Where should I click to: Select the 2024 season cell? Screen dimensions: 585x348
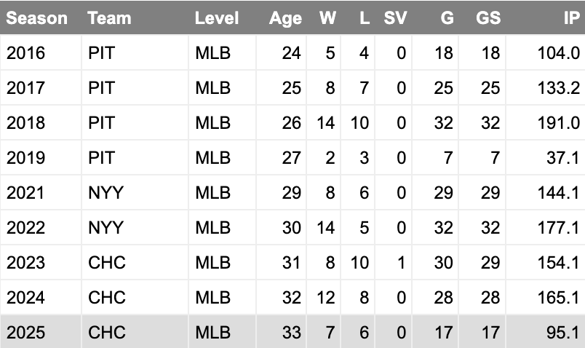[41, 298]
